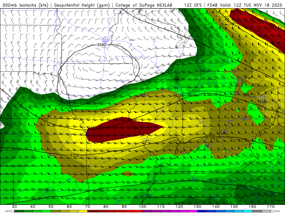Screen dimensions: 285x213
Task: Click the 70 value on the color scale
Action: (88, 207)
